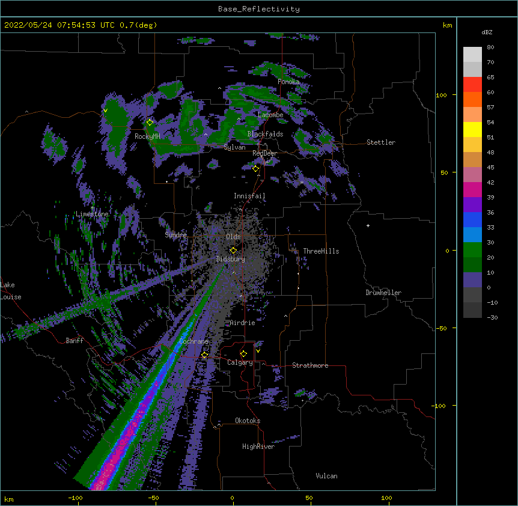Screen dimensions: 518x506
Task: Click the RockyMH town label
Action: coord(147,136)
